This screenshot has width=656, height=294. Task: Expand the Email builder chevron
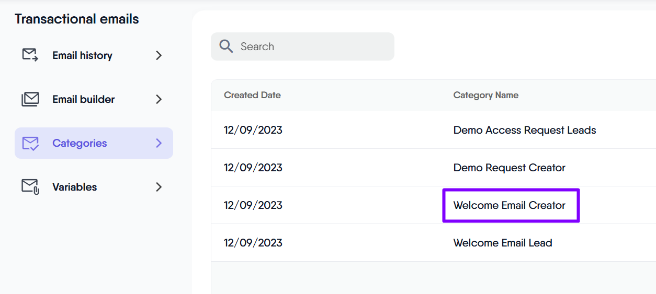(159, 99)
